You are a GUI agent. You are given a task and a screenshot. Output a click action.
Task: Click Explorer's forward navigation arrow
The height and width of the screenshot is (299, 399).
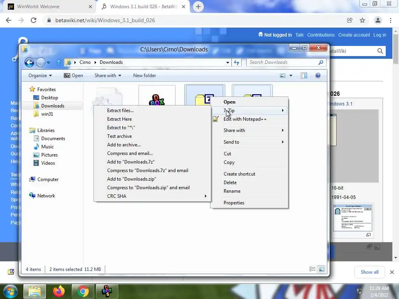click(x=41, y=62)
